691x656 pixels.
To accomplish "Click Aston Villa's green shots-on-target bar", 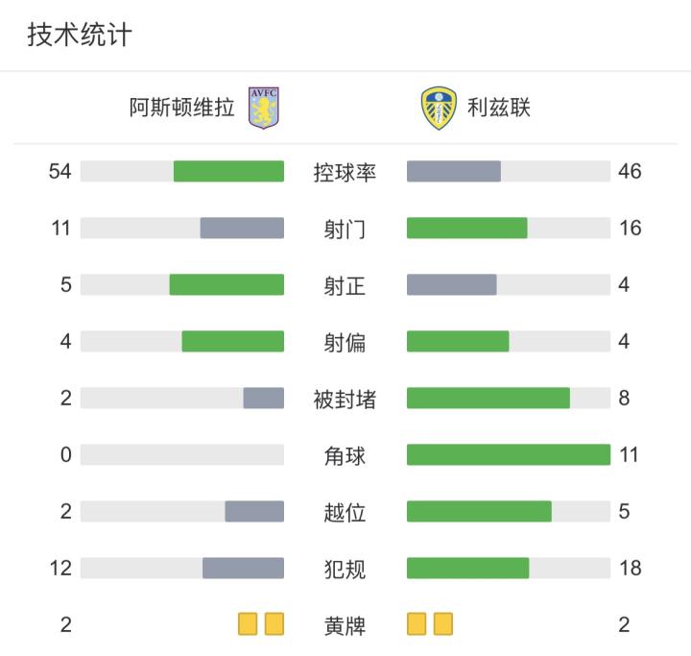I will pos(226,284).
